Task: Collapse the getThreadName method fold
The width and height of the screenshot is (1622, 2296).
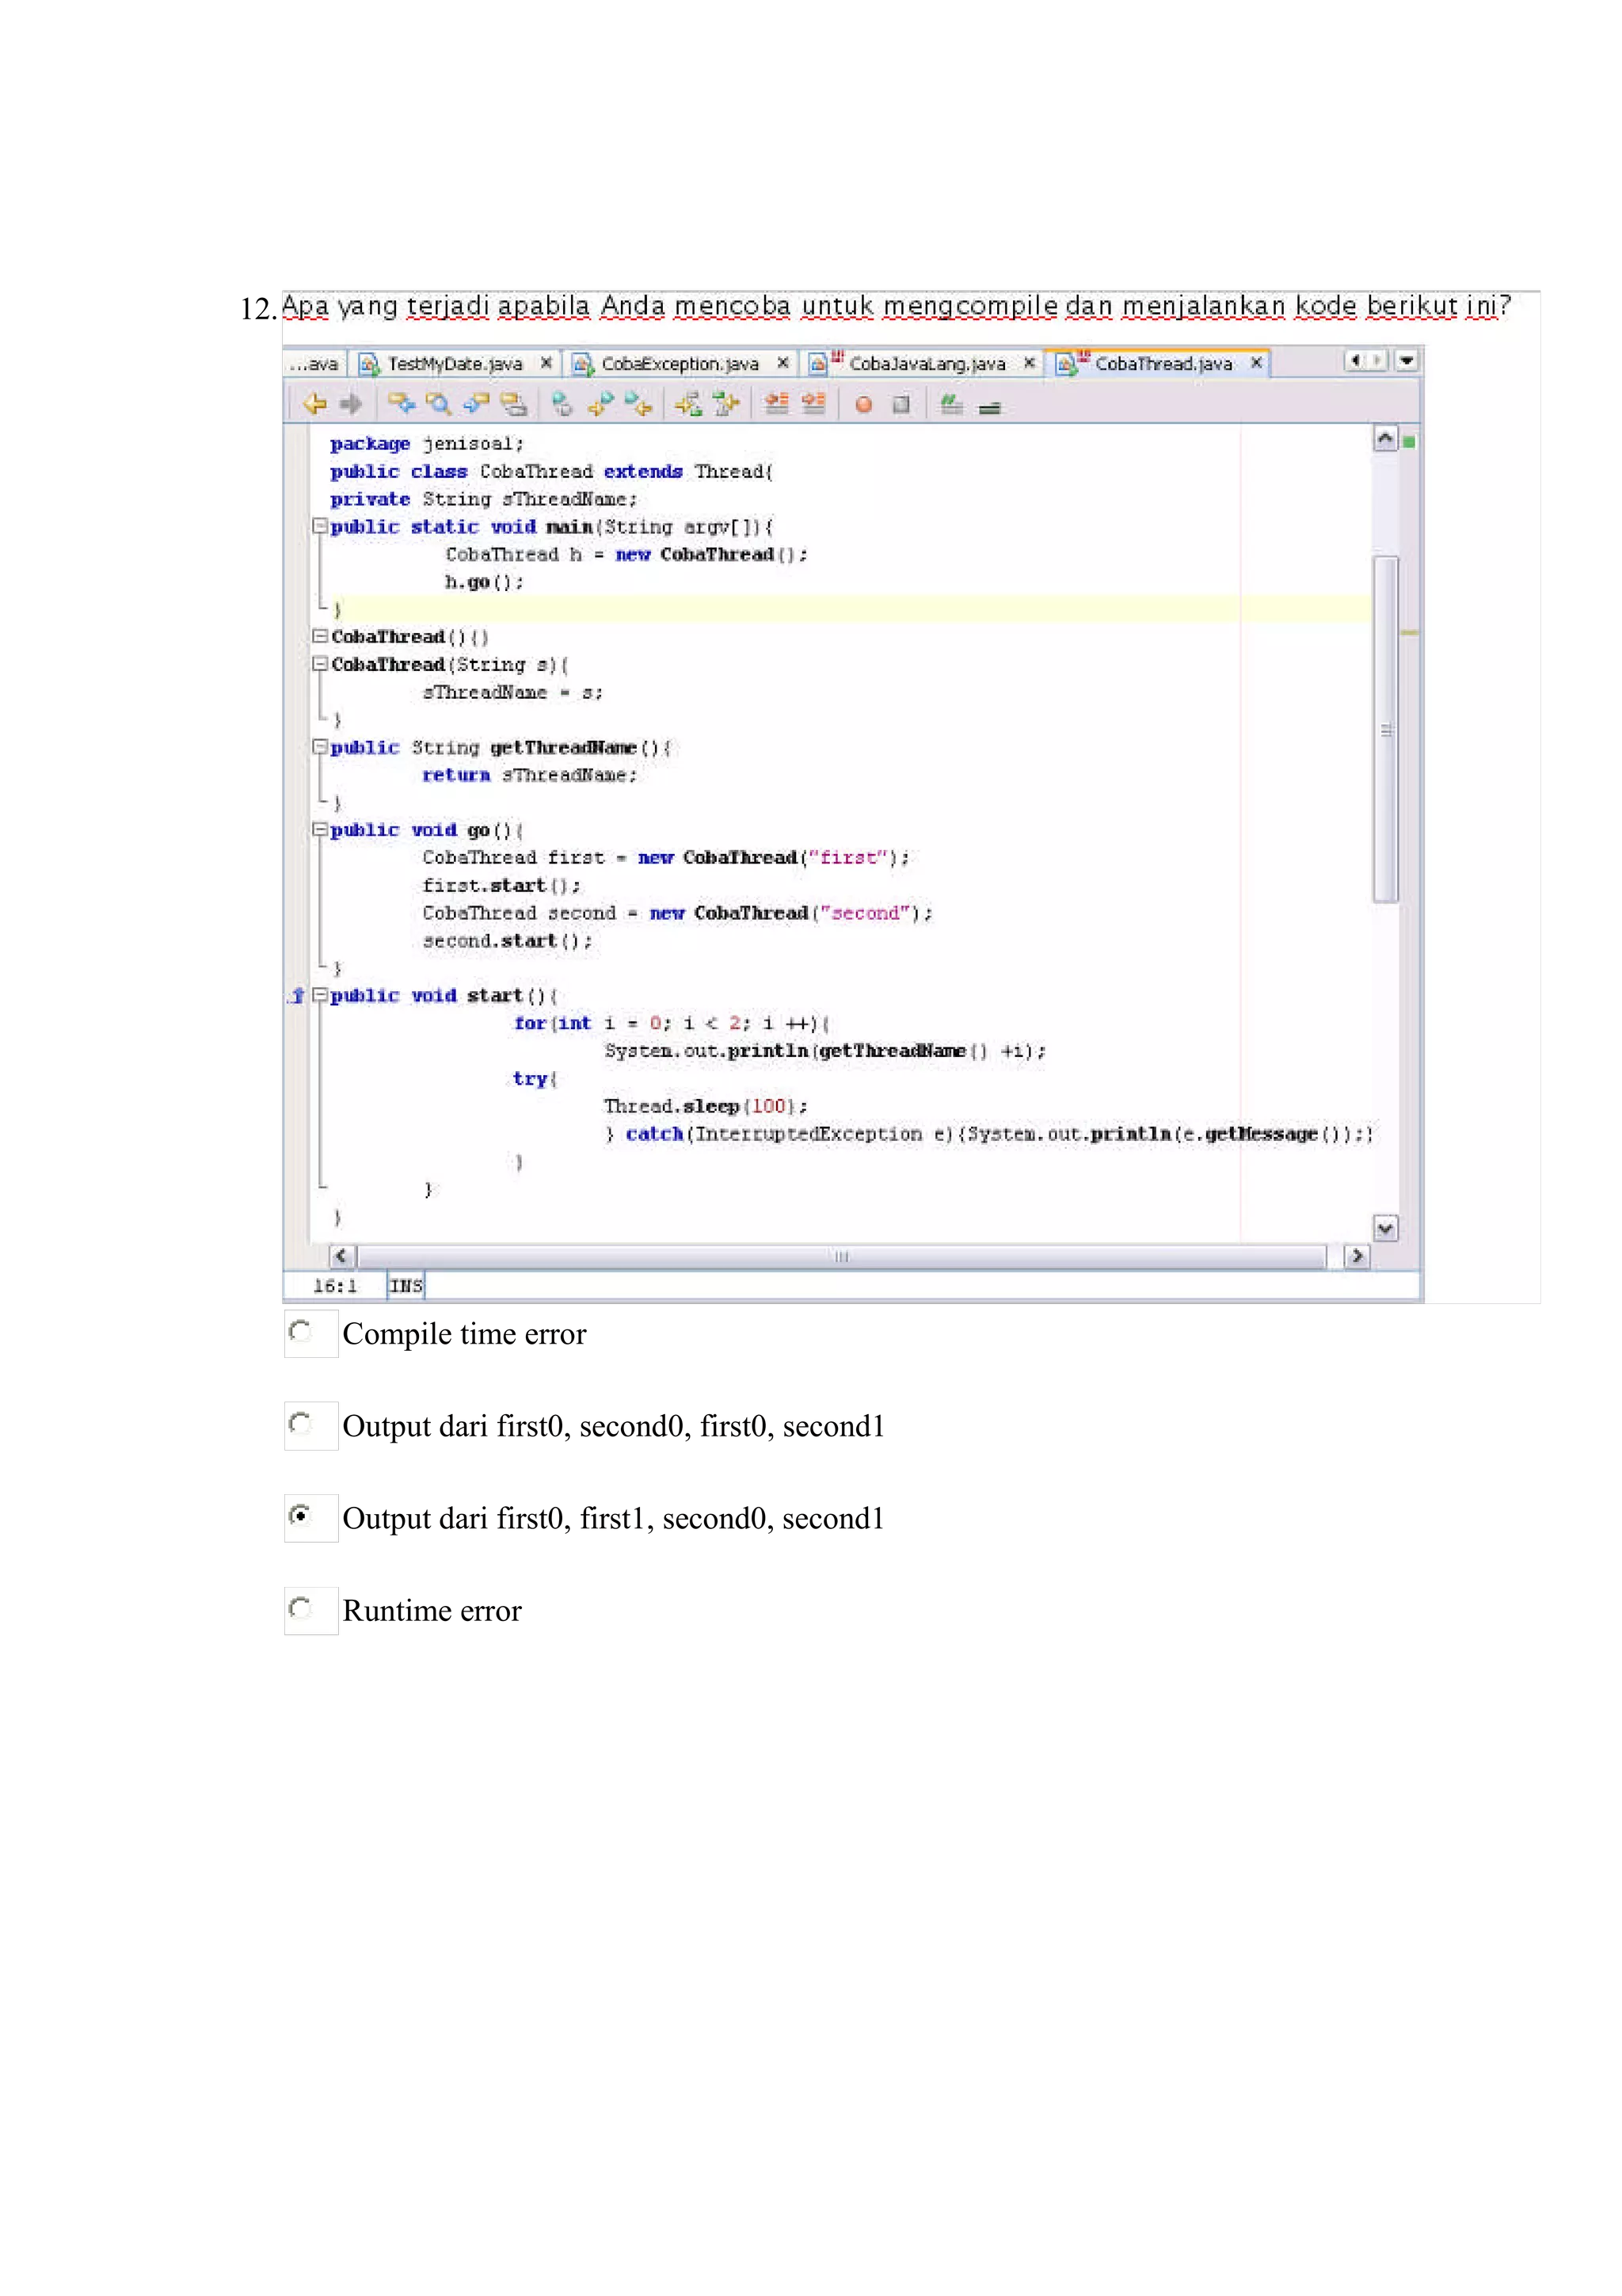Action: (320, 747)
